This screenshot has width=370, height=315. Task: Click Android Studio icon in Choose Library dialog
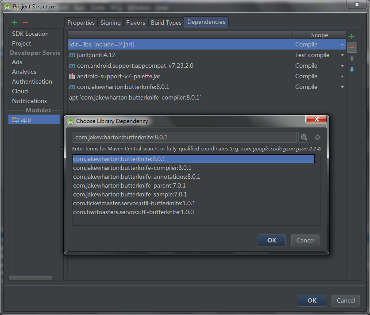pos(70,121)
